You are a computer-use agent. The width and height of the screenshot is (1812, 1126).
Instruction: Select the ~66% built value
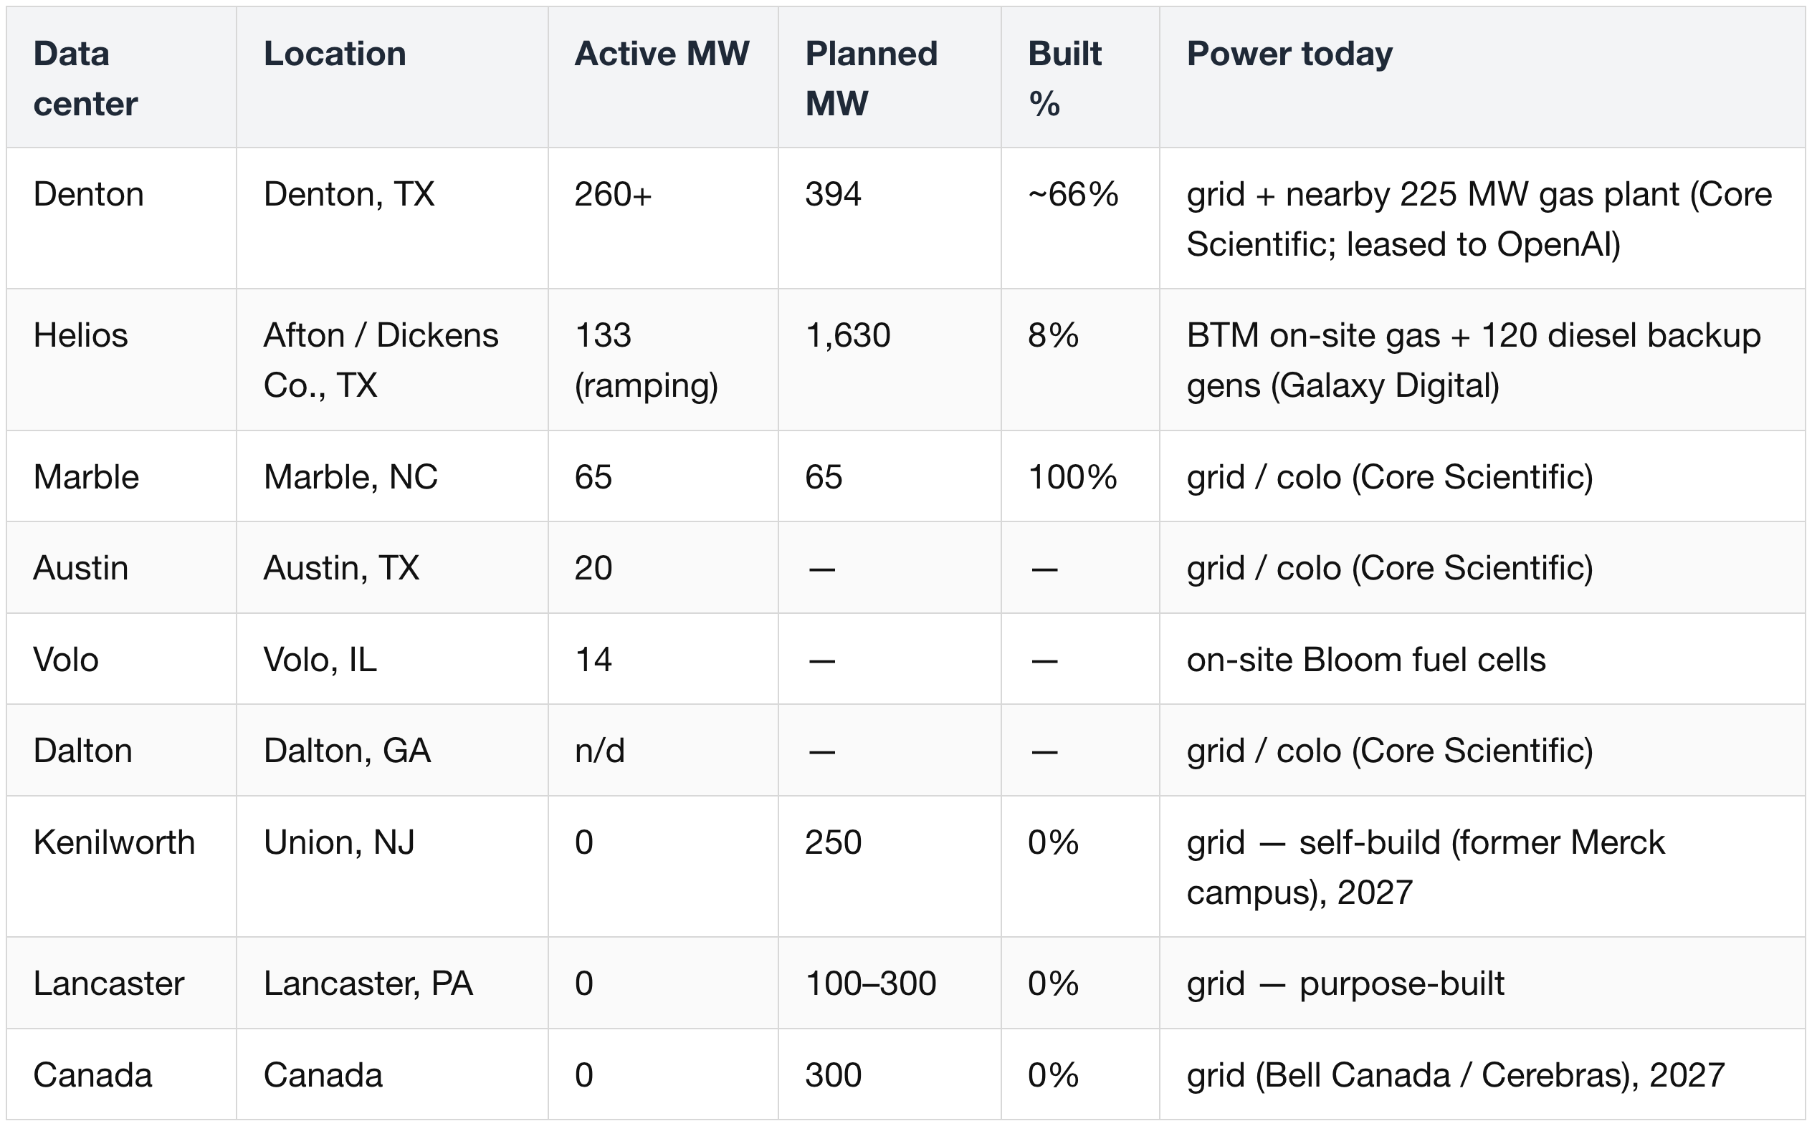[1073, 194]
